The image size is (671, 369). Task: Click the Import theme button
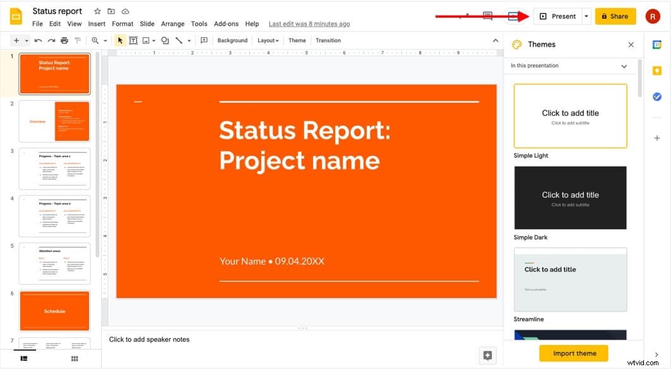click(573, 353)
